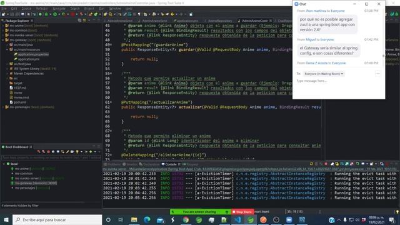The width and height of the screenshot is (400, 225).
Task: Click the red stop icon in main toolbar
Action: coord(72,14)
